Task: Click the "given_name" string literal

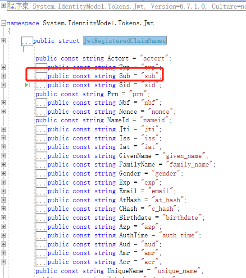Action: (184, 156)
